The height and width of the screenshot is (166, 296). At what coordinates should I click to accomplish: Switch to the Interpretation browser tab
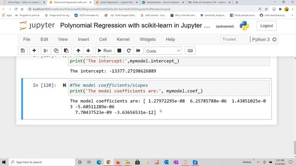[x=163, y=2]
